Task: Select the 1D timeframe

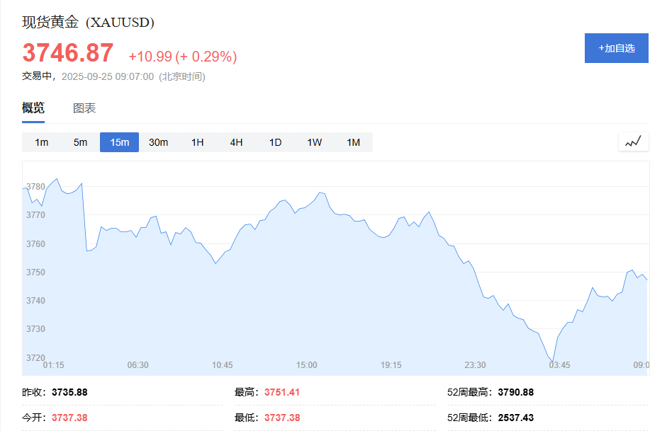Action: click(x=275, y=142)
